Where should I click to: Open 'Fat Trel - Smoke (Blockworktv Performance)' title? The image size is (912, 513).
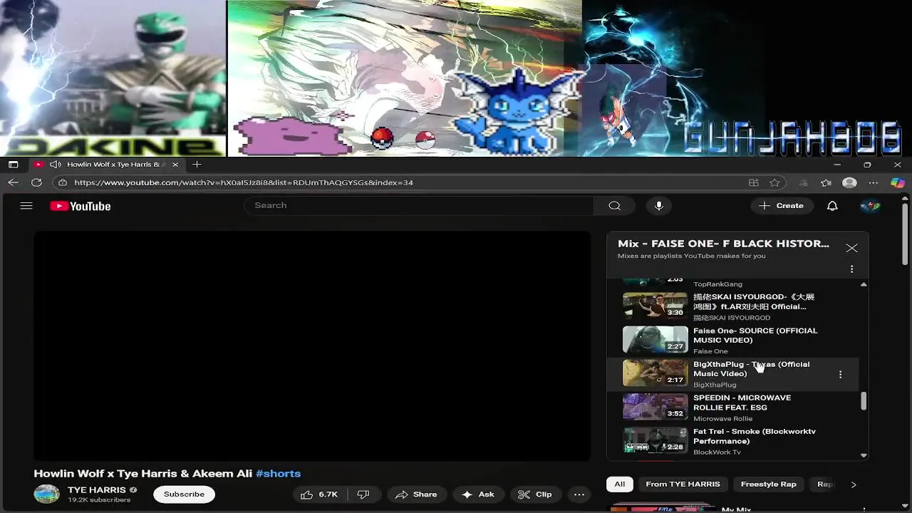tap(755, 436)
